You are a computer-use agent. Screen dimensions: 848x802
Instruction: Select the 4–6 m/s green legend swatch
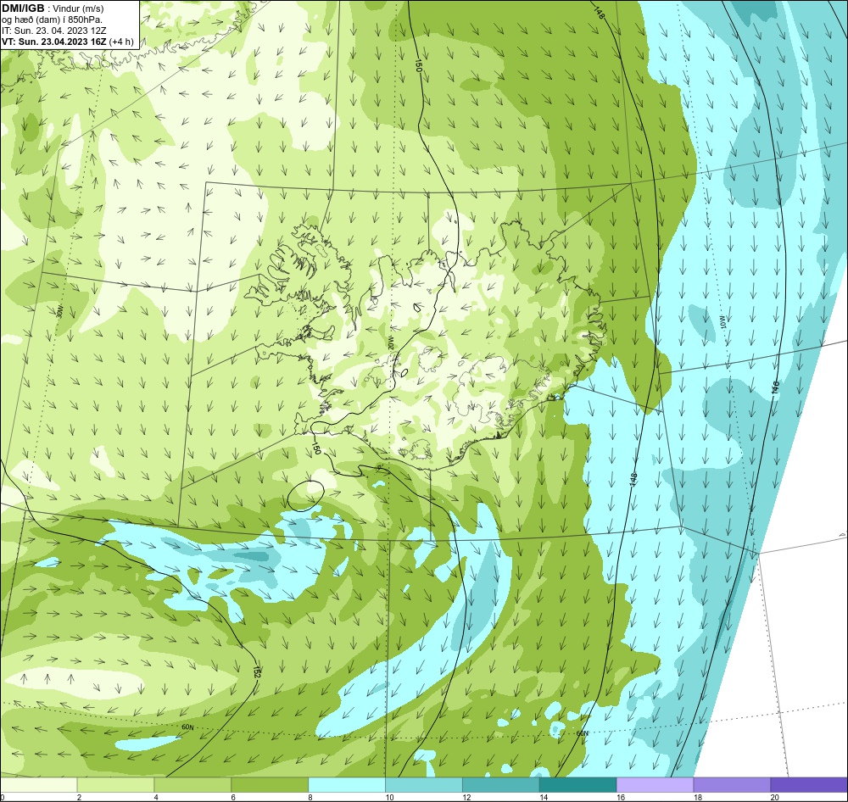tap(192, 784)
